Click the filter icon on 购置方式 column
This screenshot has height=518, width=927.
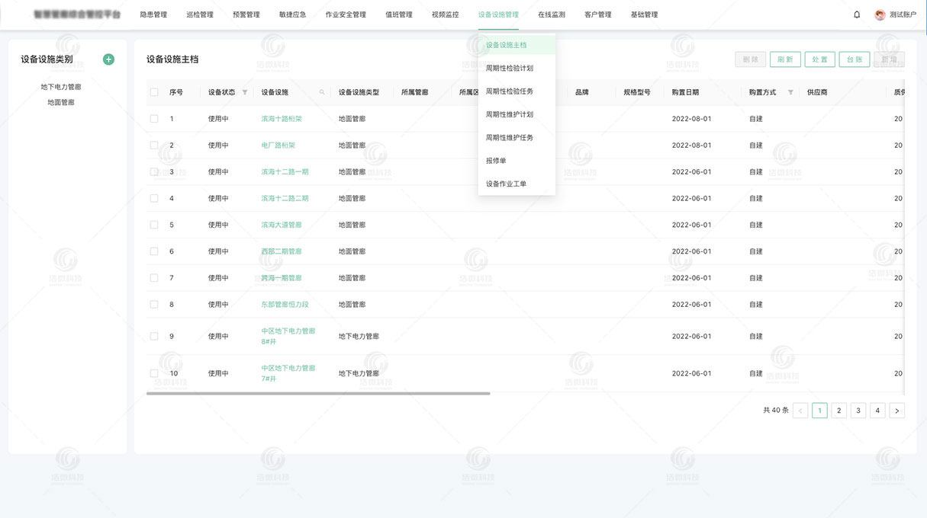tap(790, 91)
